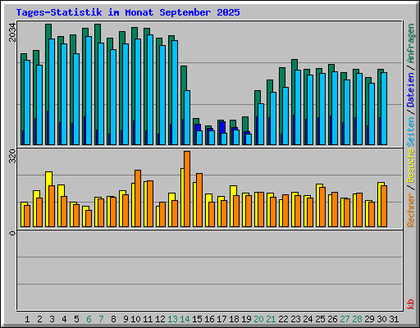Click day label '10' on the x-axis

[135, 319]
